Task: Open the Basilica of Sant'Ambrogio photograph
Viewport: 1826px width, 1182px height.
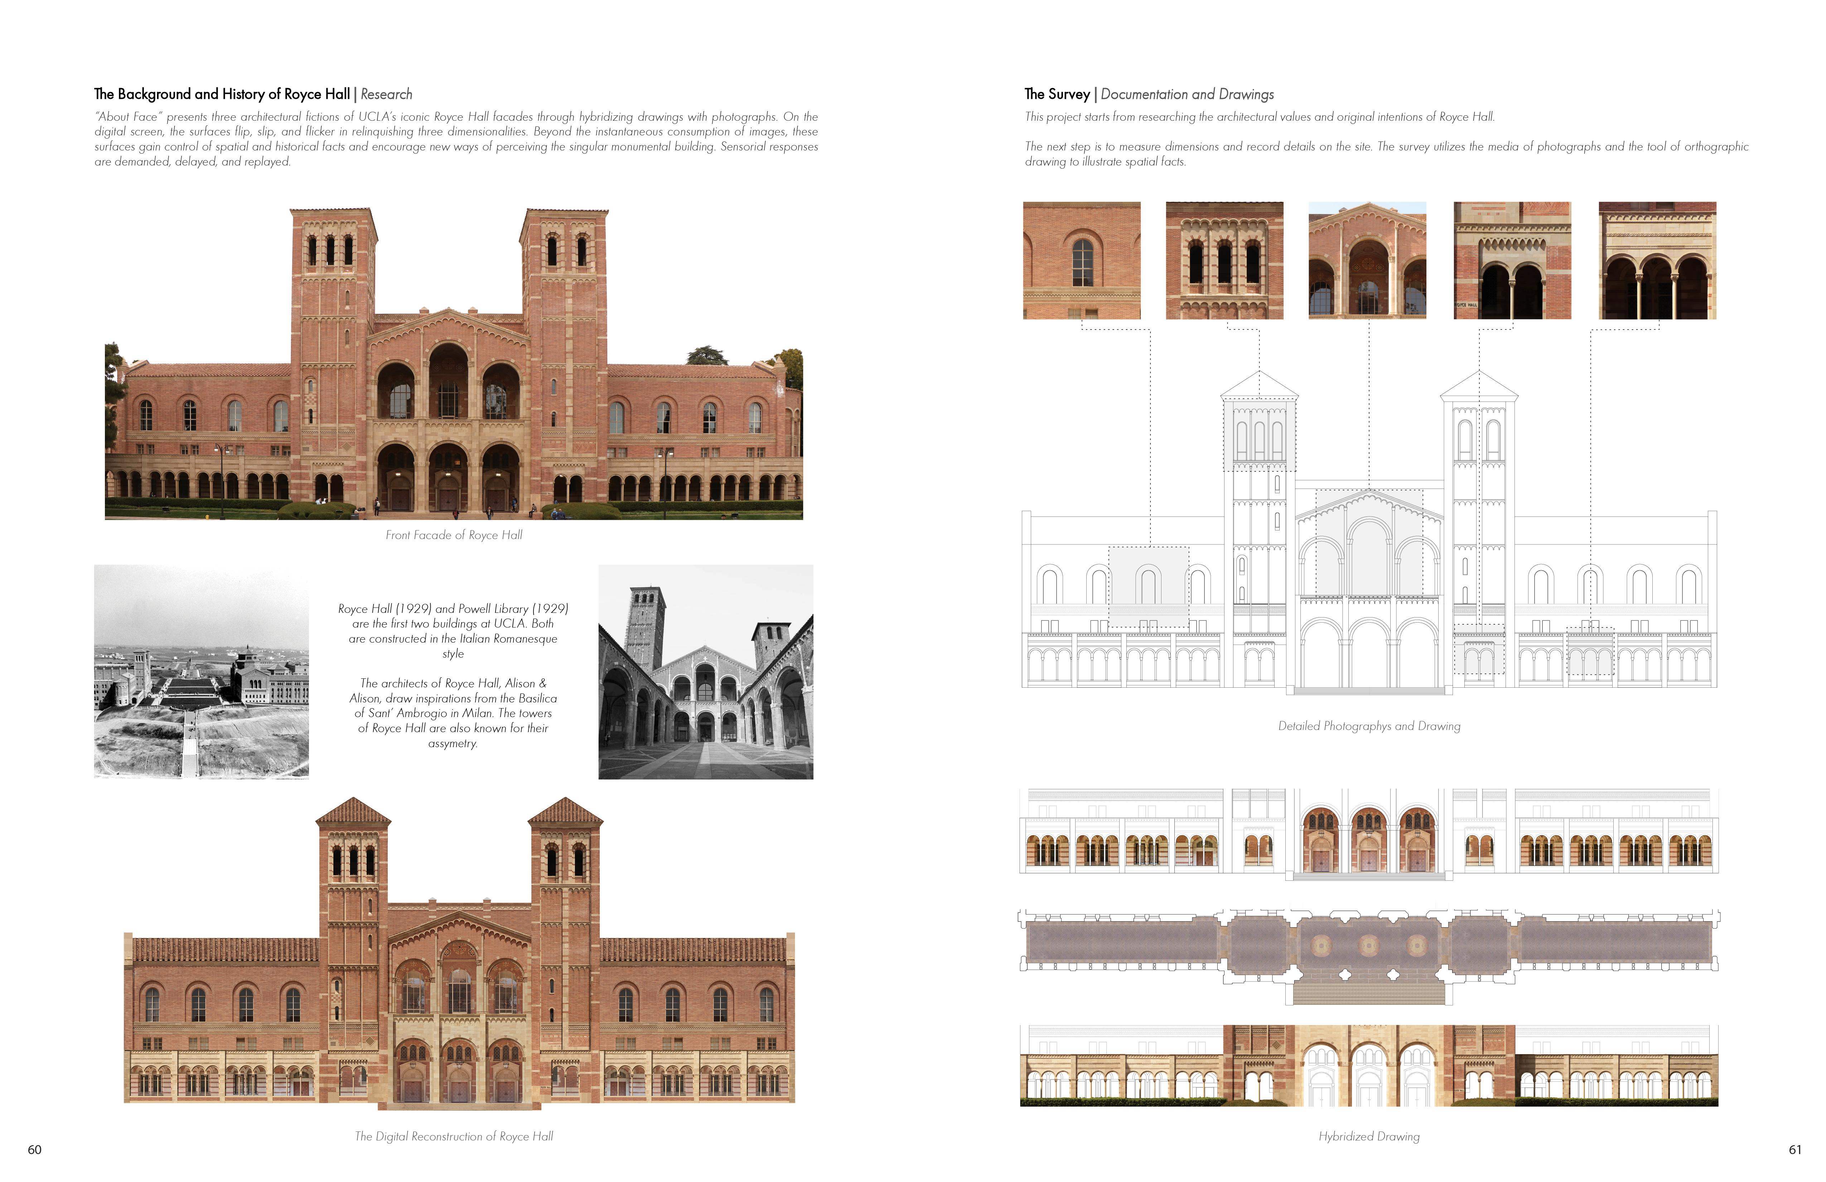Action: pos(705,672)
